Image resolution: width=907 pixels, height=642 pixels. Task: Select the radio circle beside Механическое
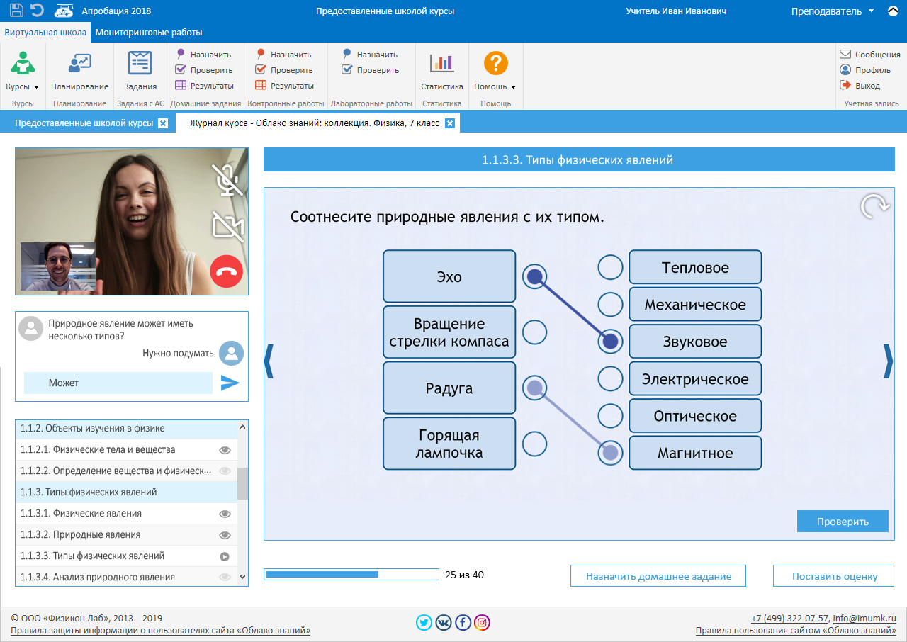click(x=611, y=304)
